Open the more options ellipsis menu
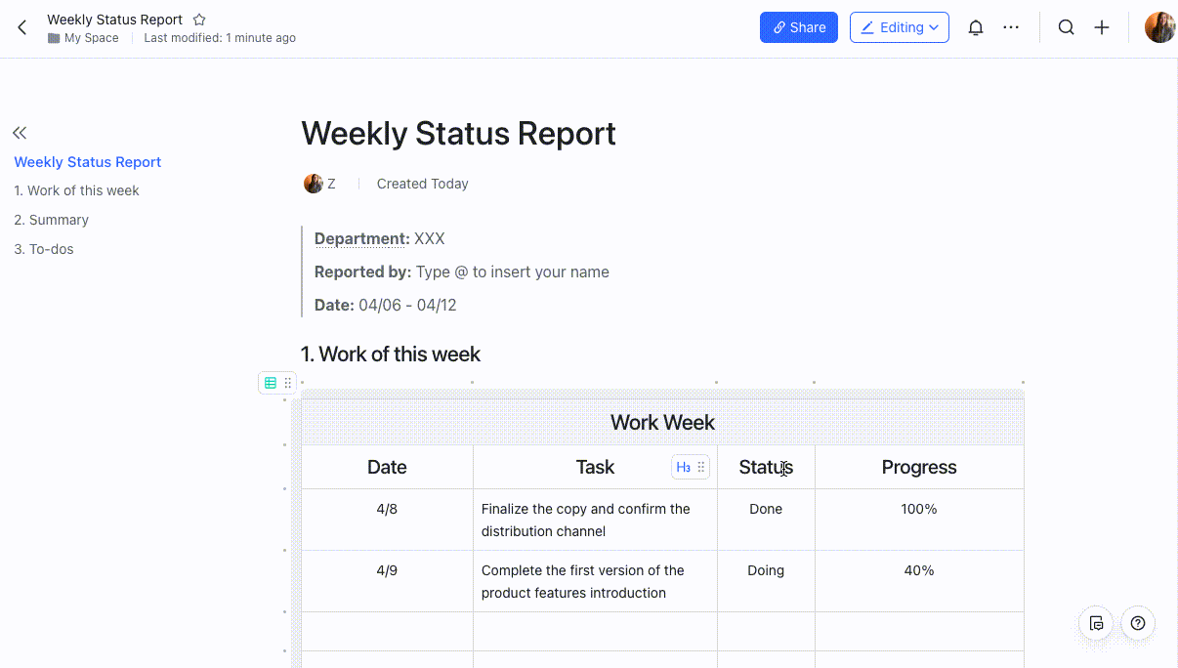1178x668 pixels. [x=1011, y=27]
